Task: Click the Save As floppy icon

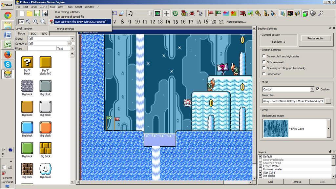Action: pos(45,13)
